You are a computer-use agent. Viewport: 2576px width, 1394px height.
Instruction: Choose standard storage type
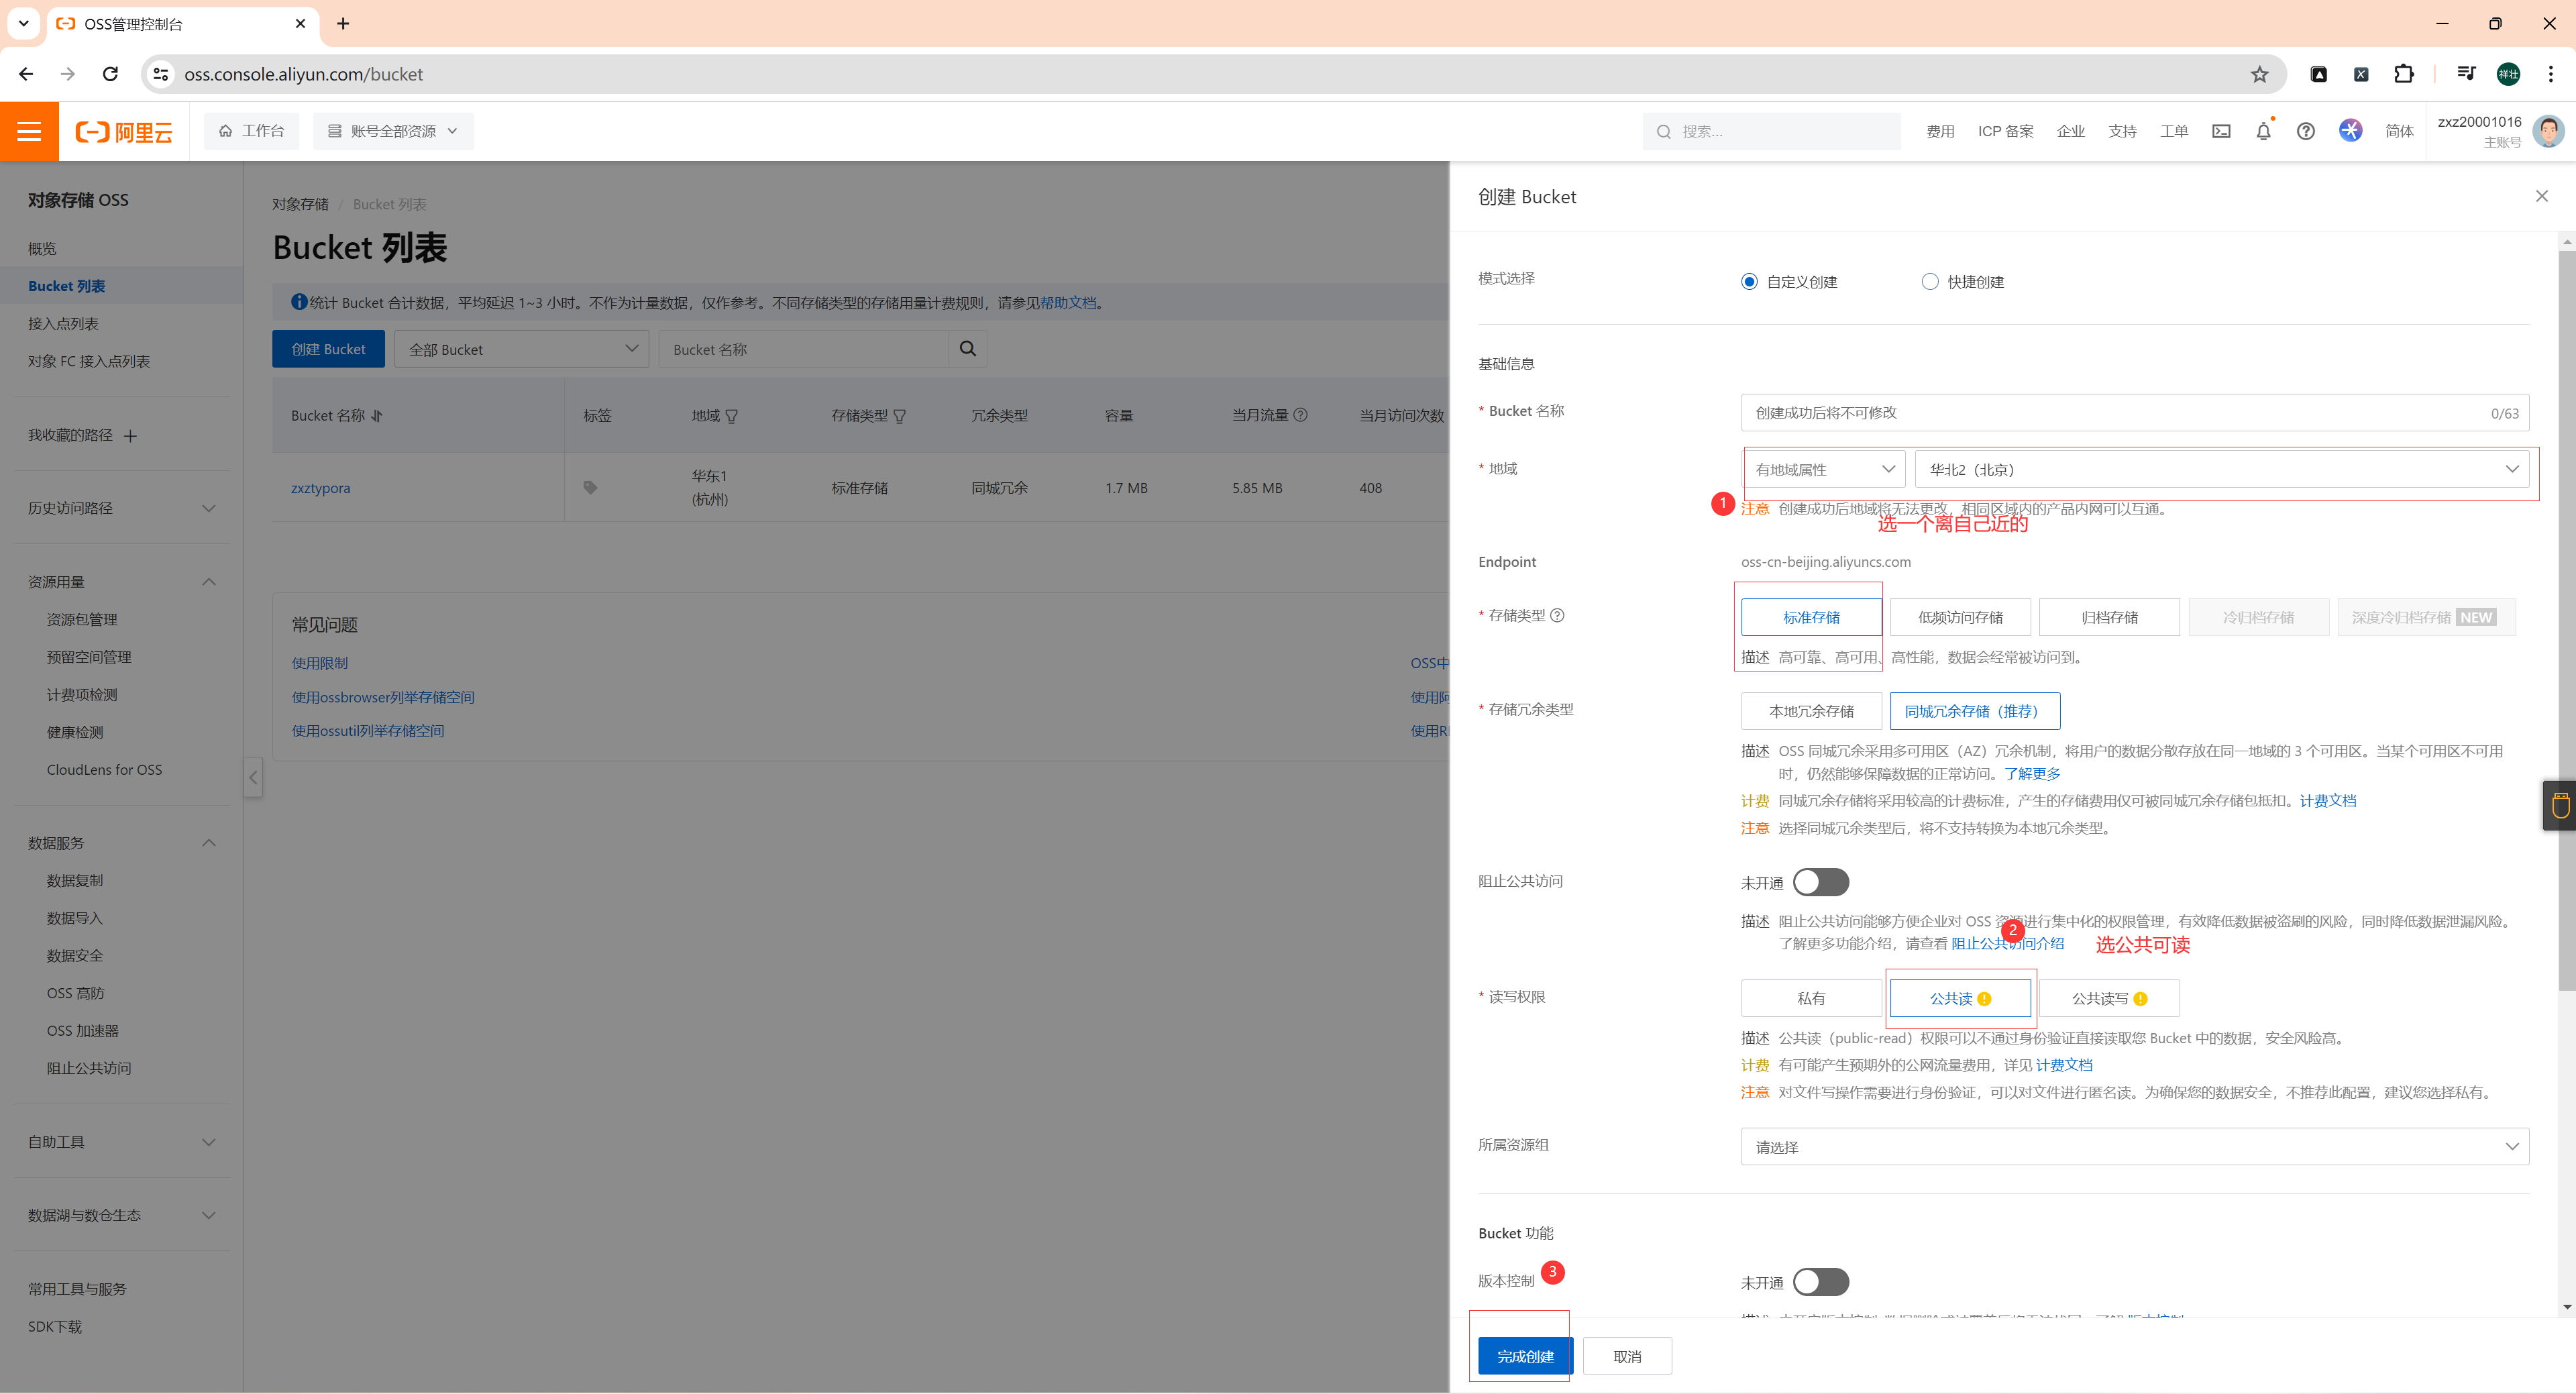point(1811,618)
